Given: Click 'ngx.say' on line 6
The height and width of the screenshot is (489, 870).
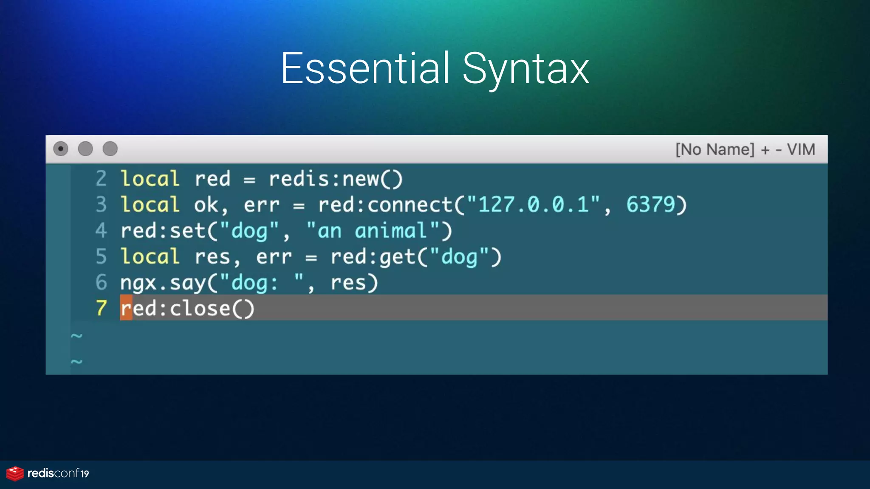Looking at the screenshot, I should (x=163, y=283).
